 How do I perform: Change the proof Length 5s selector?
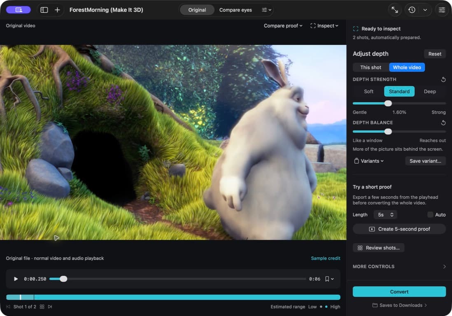click(x=385, y=215)
